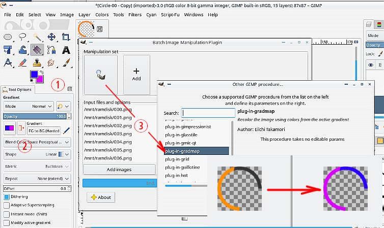Open the Filters menu
Screen dimensions: 384x228
(x=135, y=15)
